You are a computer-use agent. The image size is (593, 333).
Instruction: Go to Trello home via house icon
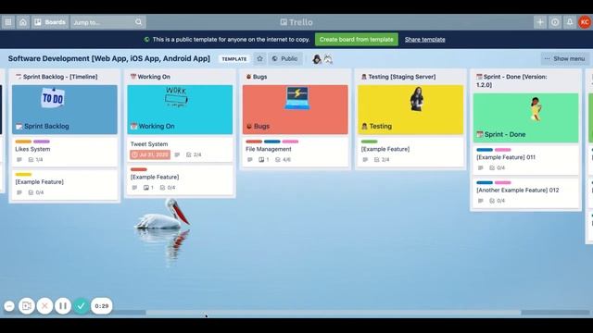[23, 22]
